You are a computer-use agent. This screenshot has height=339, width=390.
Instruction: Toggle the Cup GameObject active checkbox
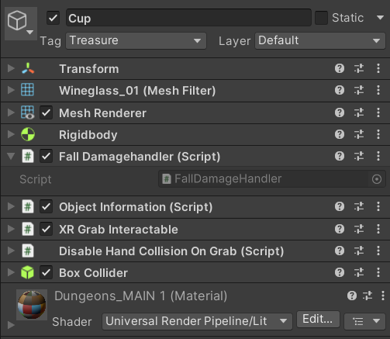pos(53,18)
